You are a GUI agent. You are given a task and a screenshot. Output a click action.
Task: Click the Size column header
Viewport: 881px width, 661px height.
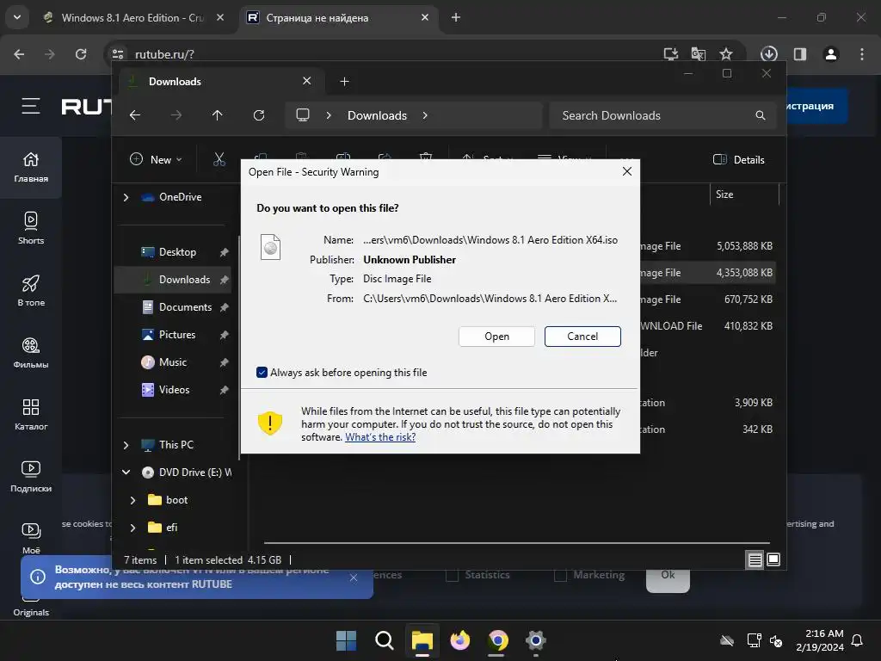point(724,195)
